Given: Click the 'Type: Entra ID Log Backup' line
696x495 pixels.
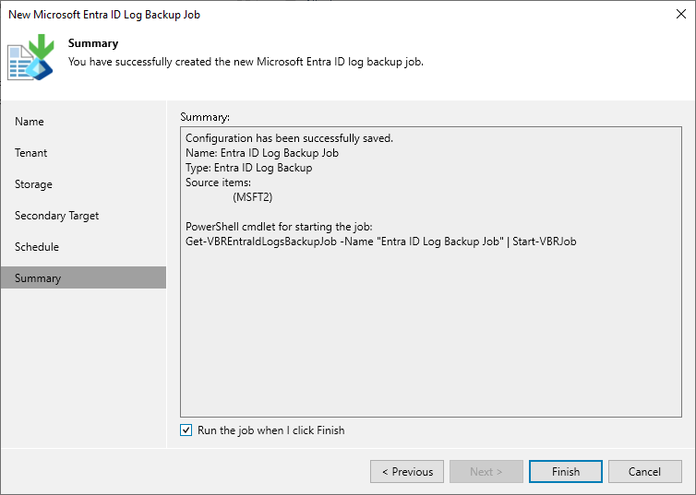Looking at the screenshot, I should 248,168.
